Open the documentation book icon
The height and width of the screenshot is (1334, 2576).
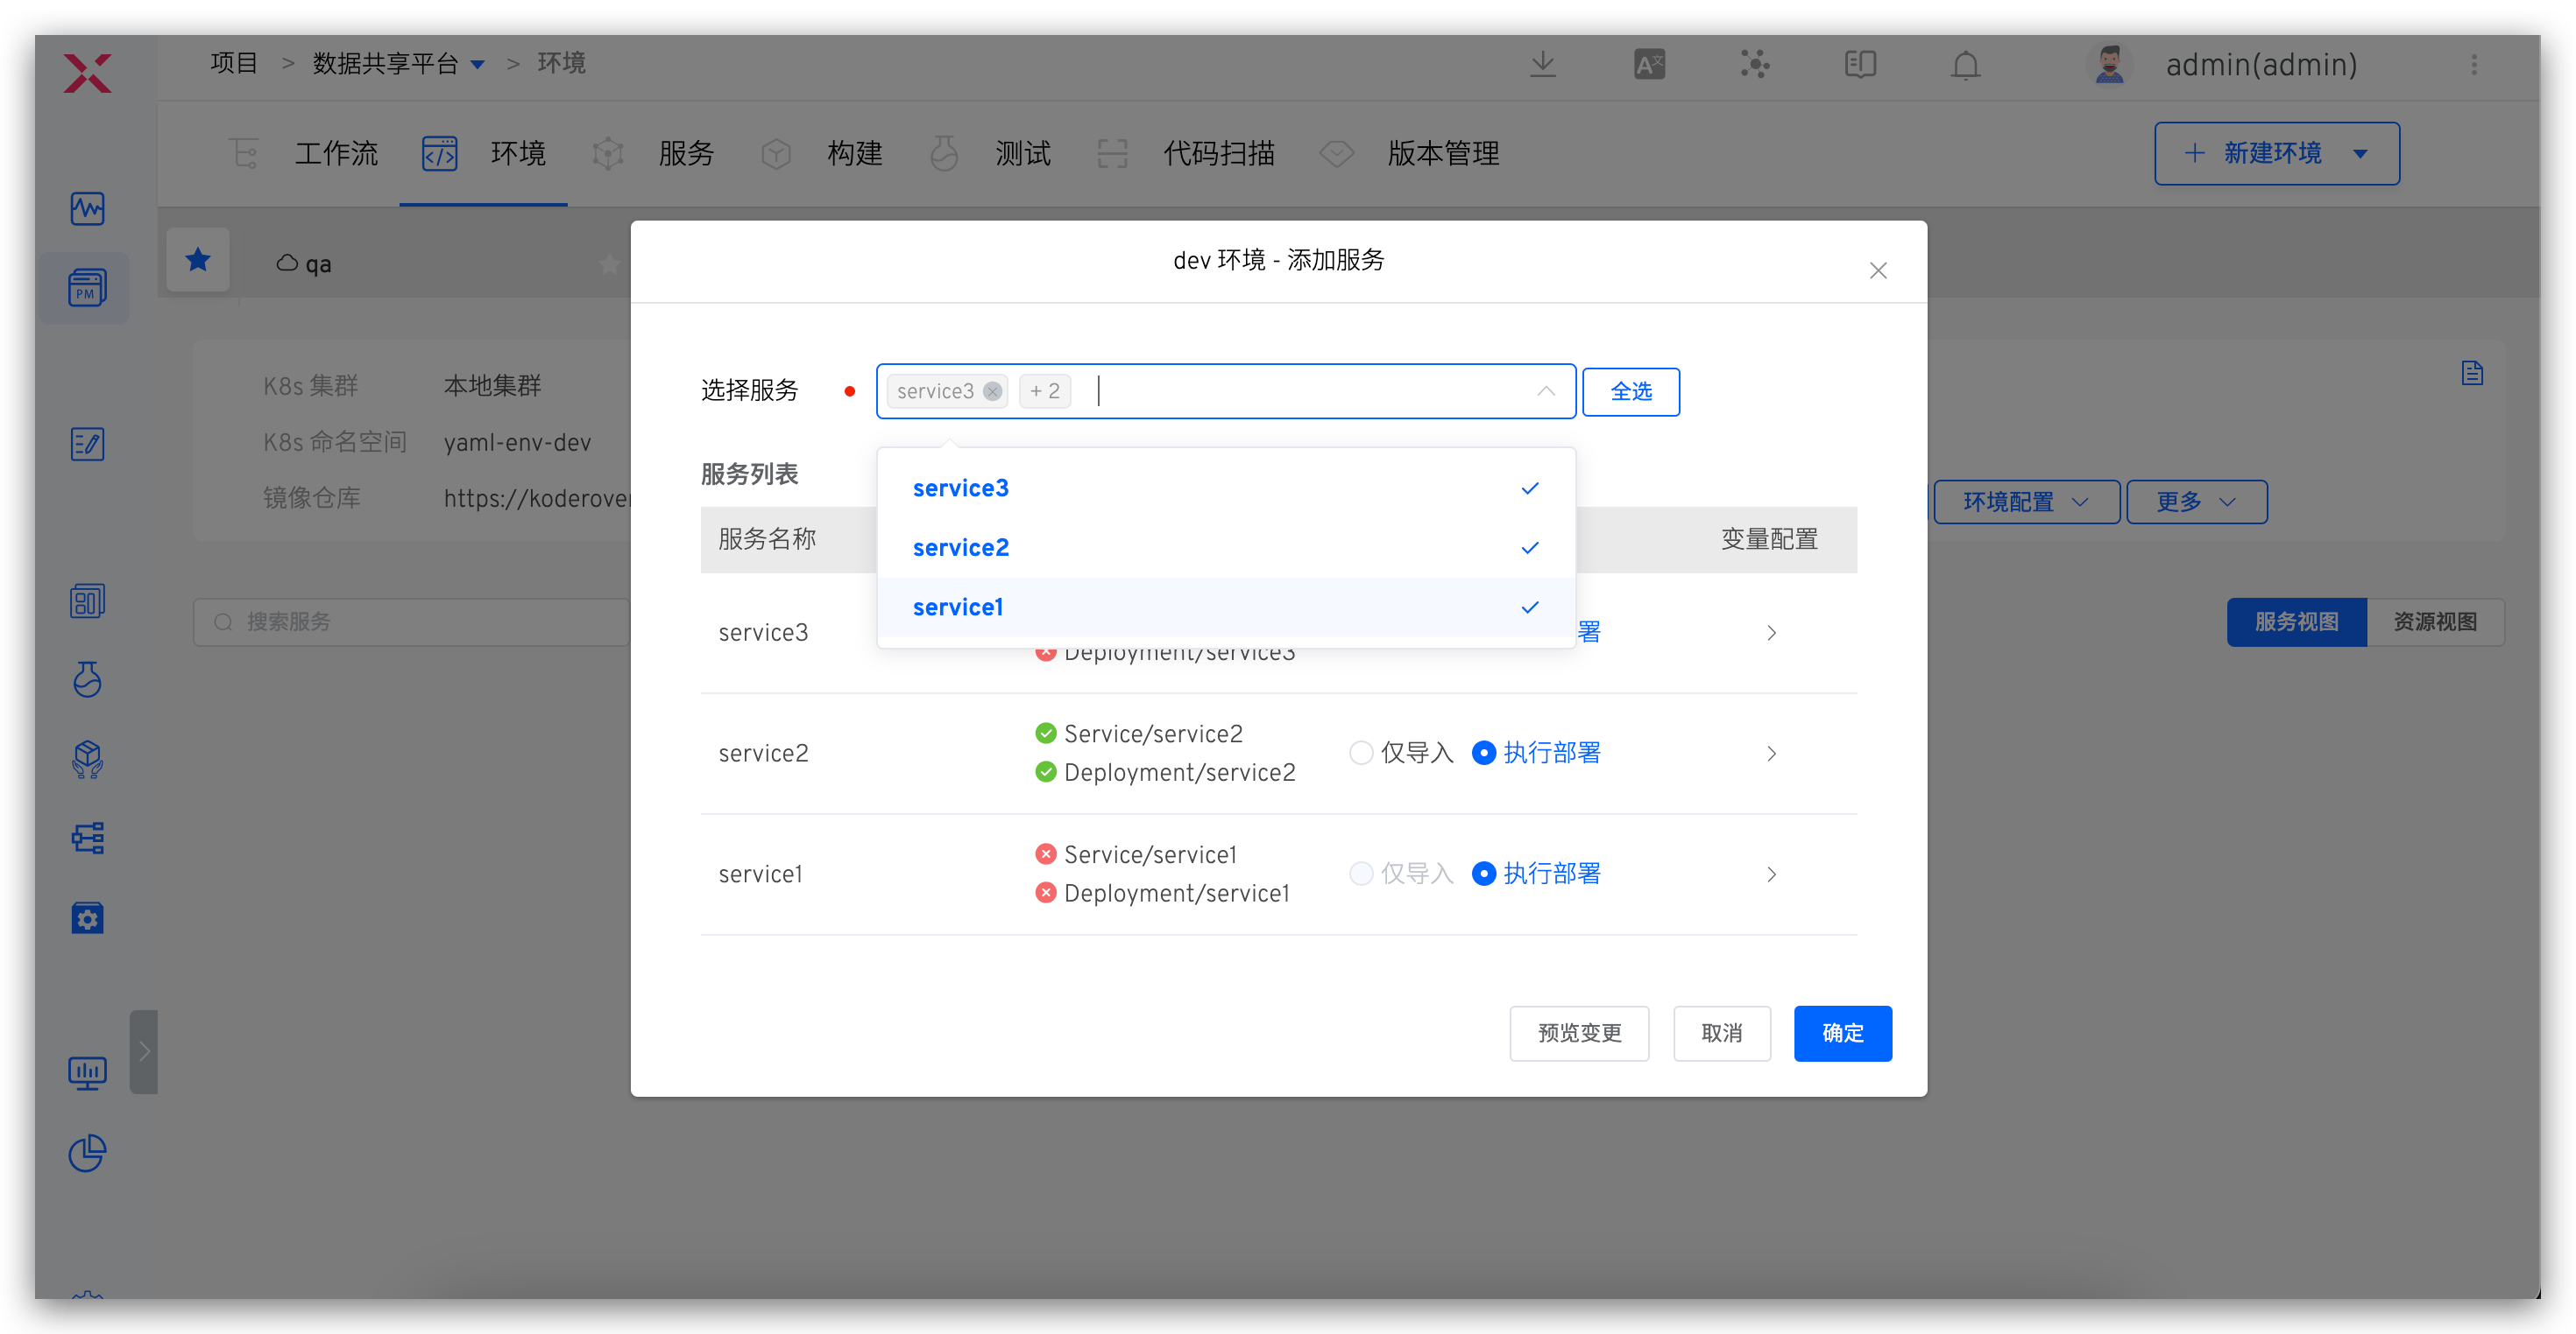pyautogui.click(x=1860, y=65)
